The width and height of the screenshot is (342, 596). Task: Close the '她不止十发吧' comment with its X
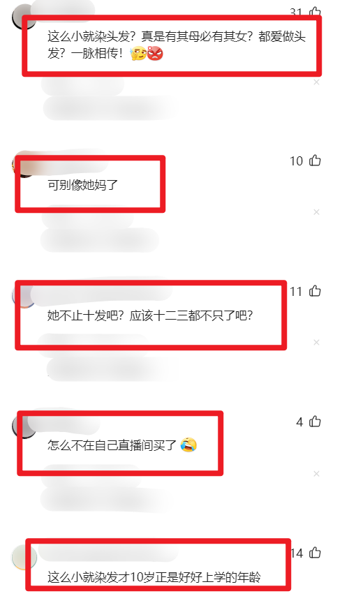tap(316, 343)
